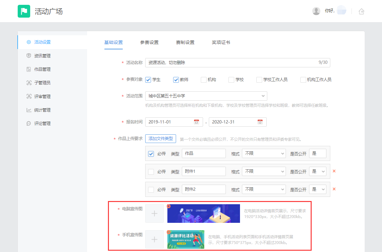The image size is (382, 252).
Task: Expand the 活动范围 dropdown
Action: click(206, 96)
